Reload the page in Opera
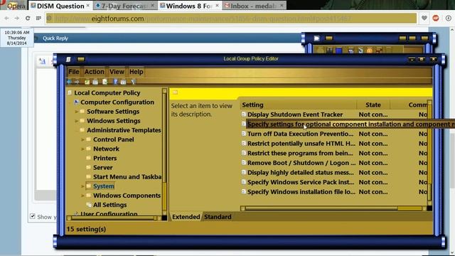Image resolution: width=455 pixels, height=256 pixels. pyautogui.click(x=28, y=18)
